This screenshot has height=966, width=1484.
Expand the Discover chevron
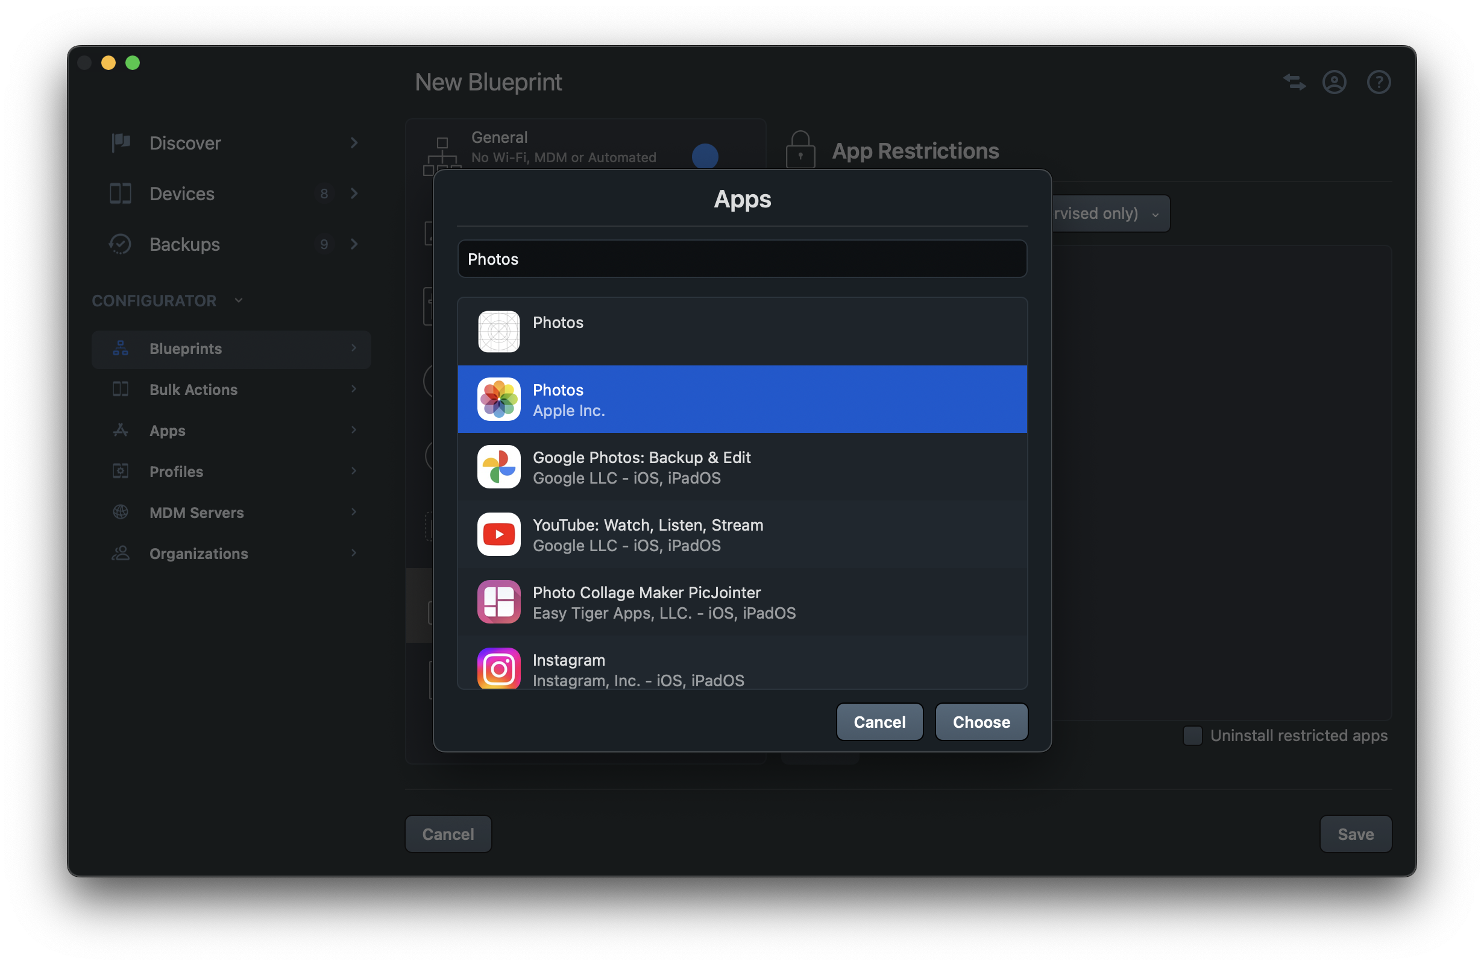pyautogui.click(x=354, y=143)
